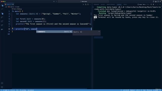Switch to the Output tab
Screen dimensions: 162x91
[103, 5]
